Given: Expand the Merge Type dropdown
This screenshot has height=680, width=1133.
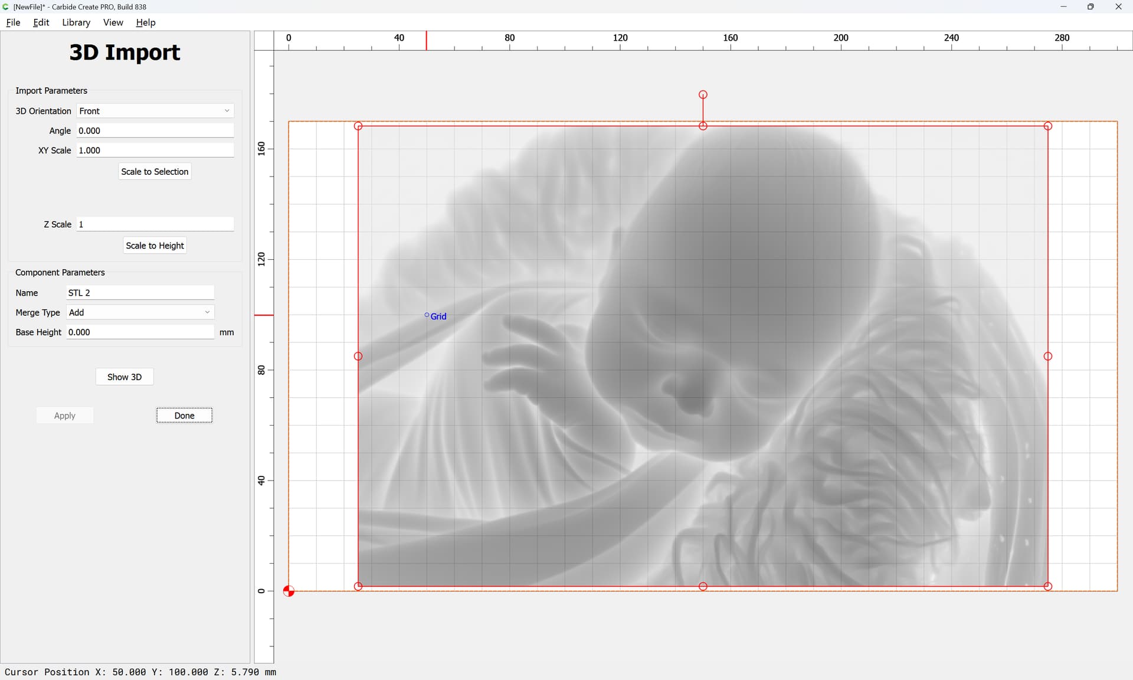Looking at the screenshot, I should 140,312.
